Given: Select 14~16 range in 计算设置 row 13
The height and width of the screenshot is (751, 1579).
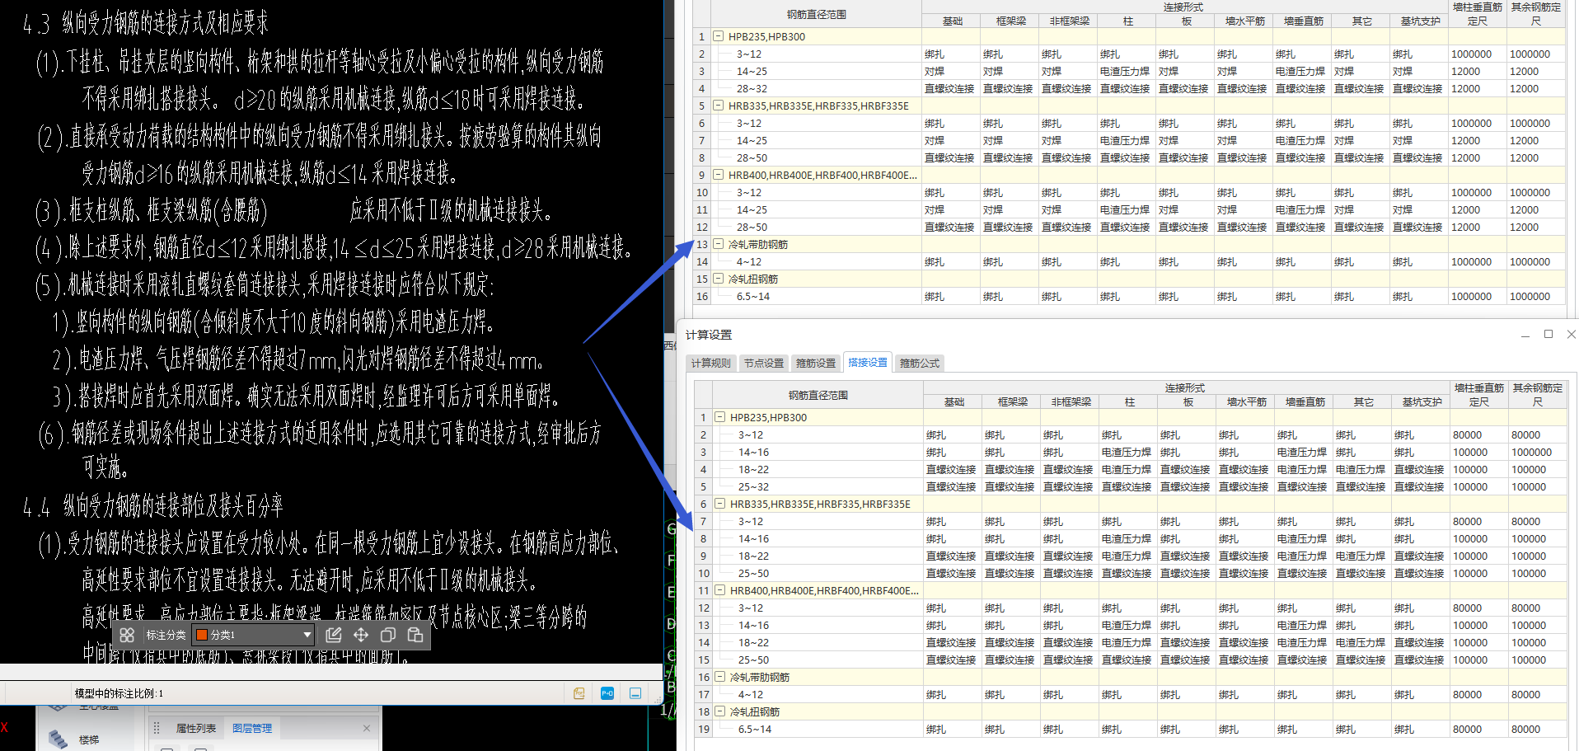Looking at the screenshot, I should [x=753, y=625].
